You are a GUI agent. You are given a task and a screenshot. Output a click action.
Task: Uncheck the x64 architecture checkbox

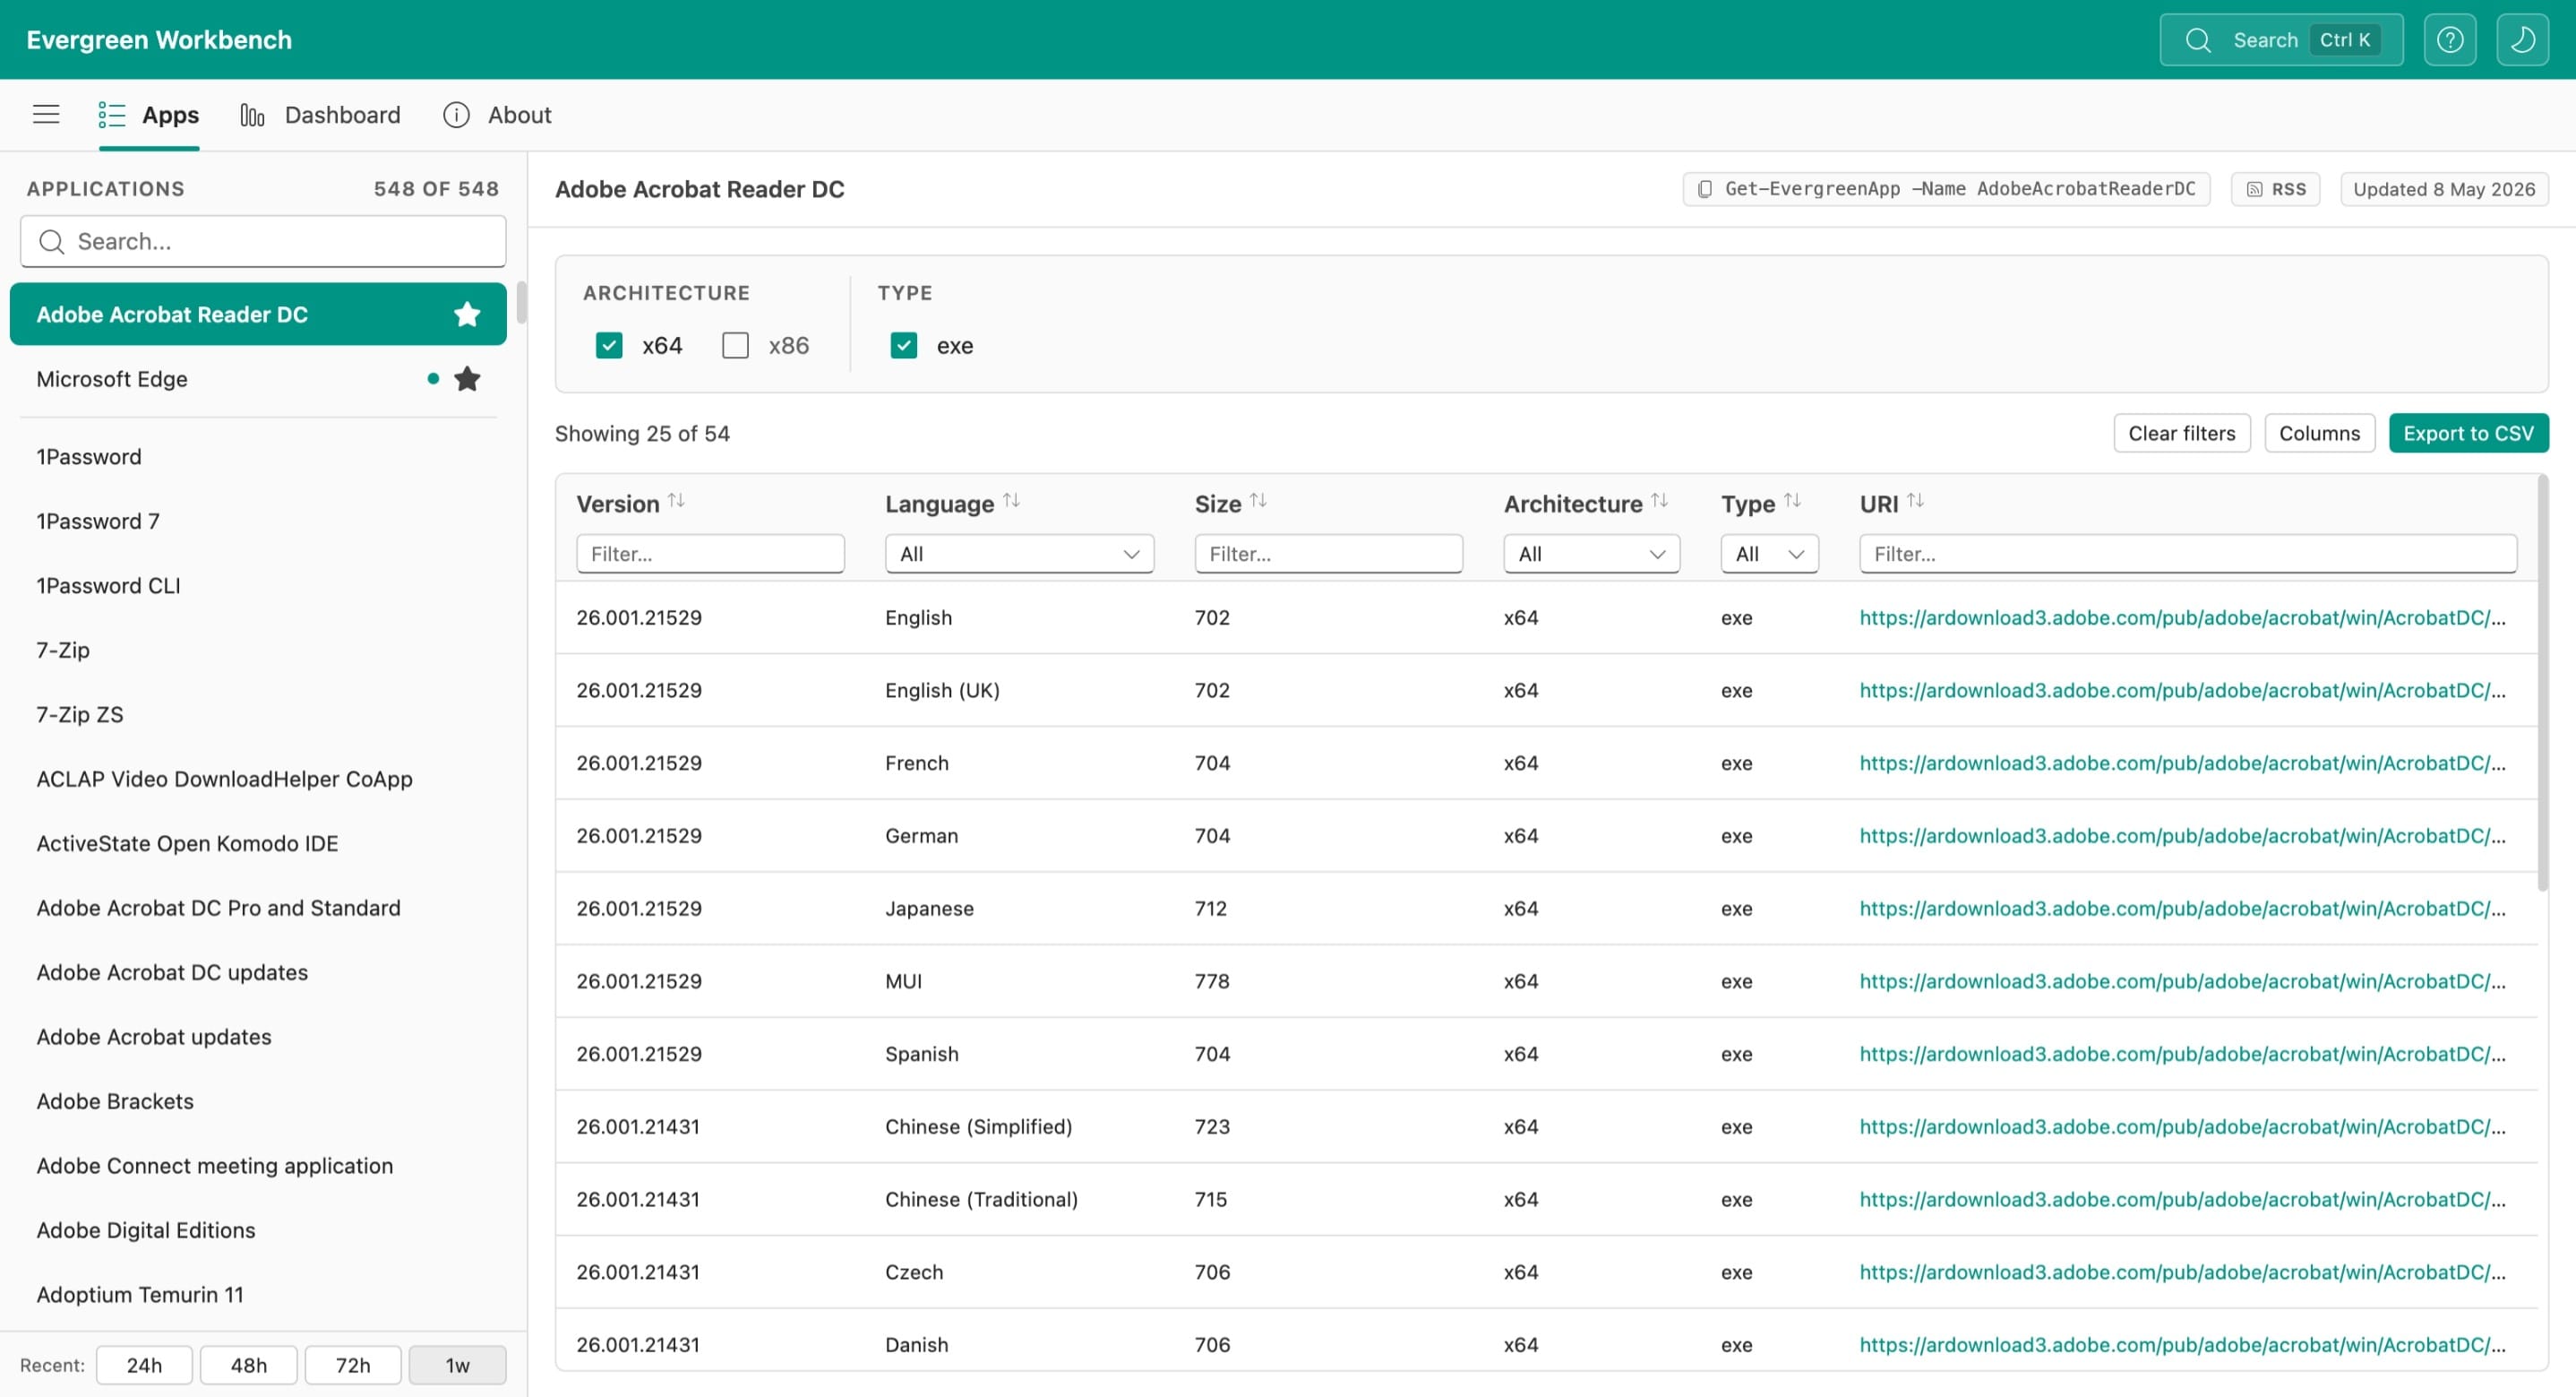pos(609,345)
